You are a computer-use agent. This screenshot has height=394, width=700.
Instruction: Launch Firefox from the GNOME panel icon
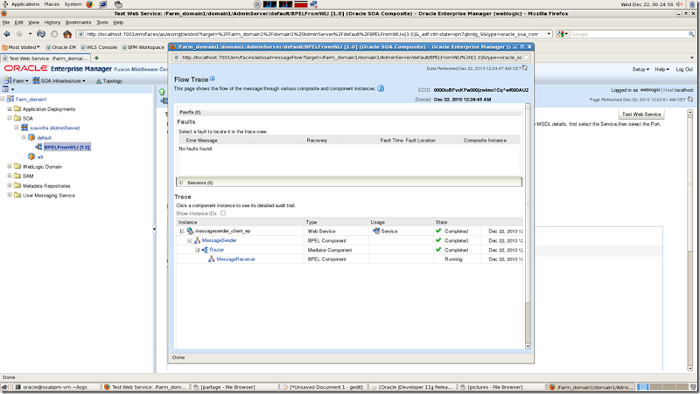click(89, 4)
